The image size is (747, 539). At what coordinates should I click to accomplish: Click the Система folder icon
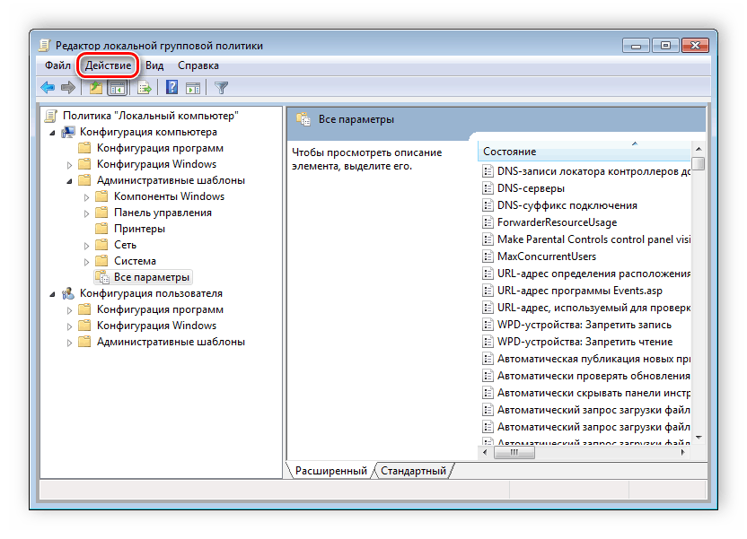point(101,261)
